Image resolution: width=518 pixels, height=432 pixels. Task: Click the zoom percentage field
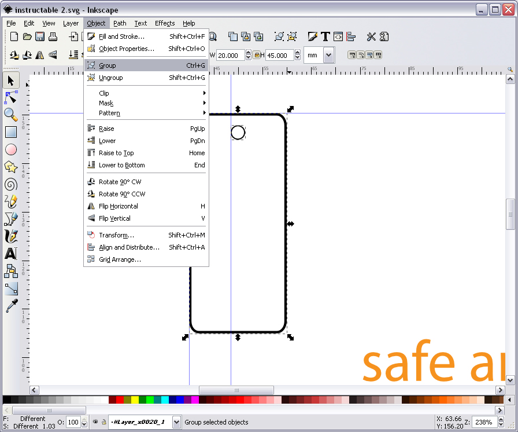484,422
